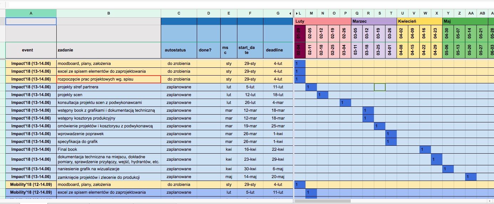494x204 pixels.
Task: Click 'excel ze spisem elementów' cell in Impact'18 row
Action: click(109, 71)
